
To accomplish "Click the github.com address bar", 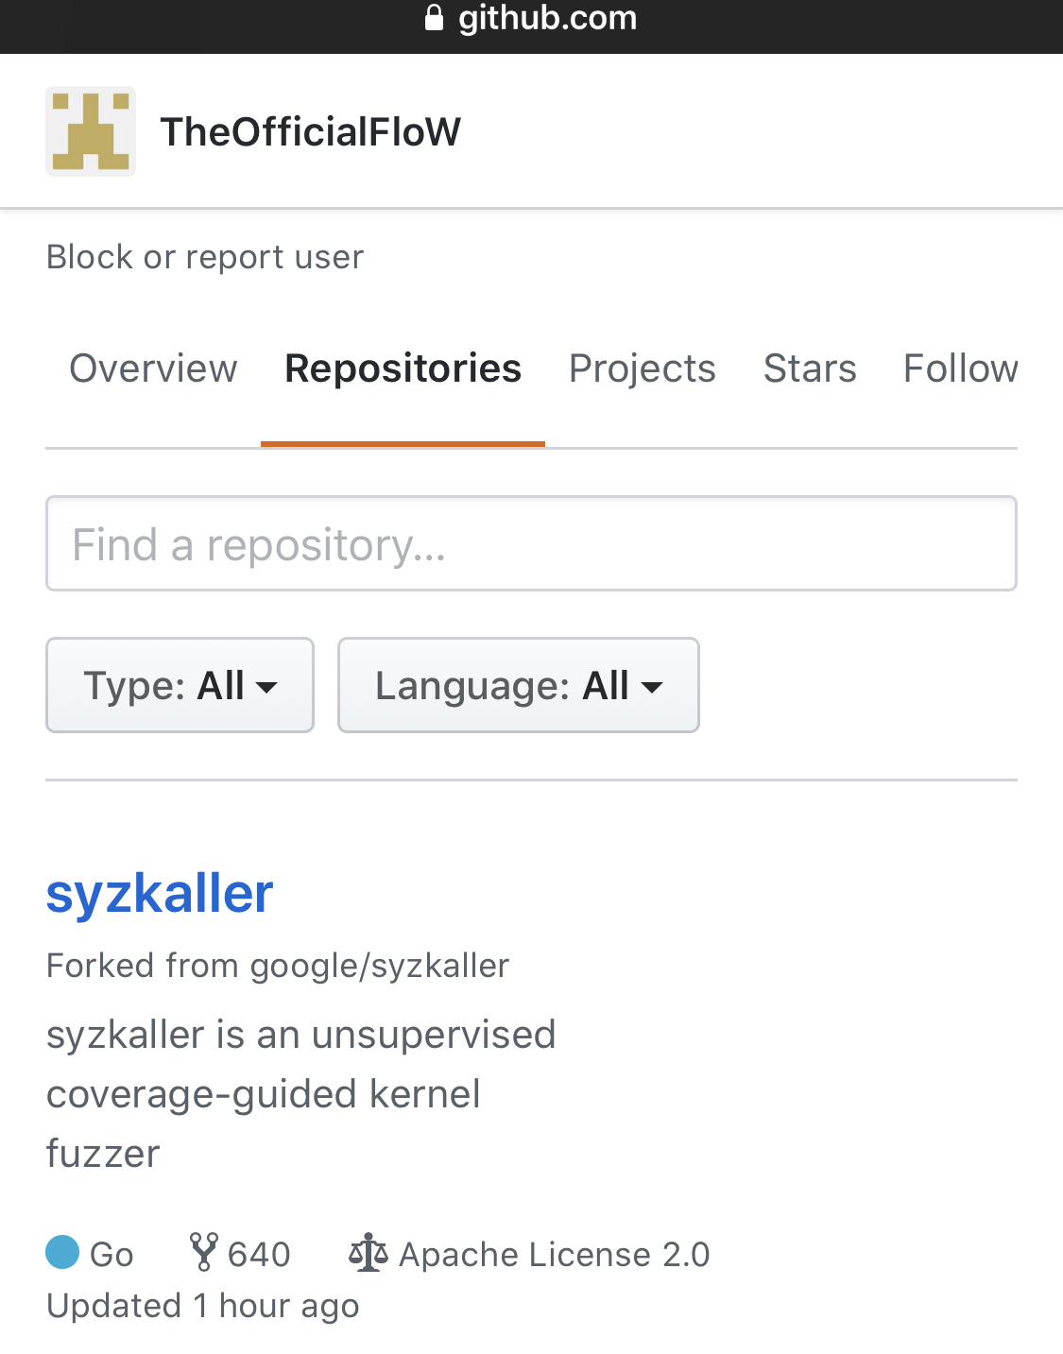I will (x=531, y=18).
